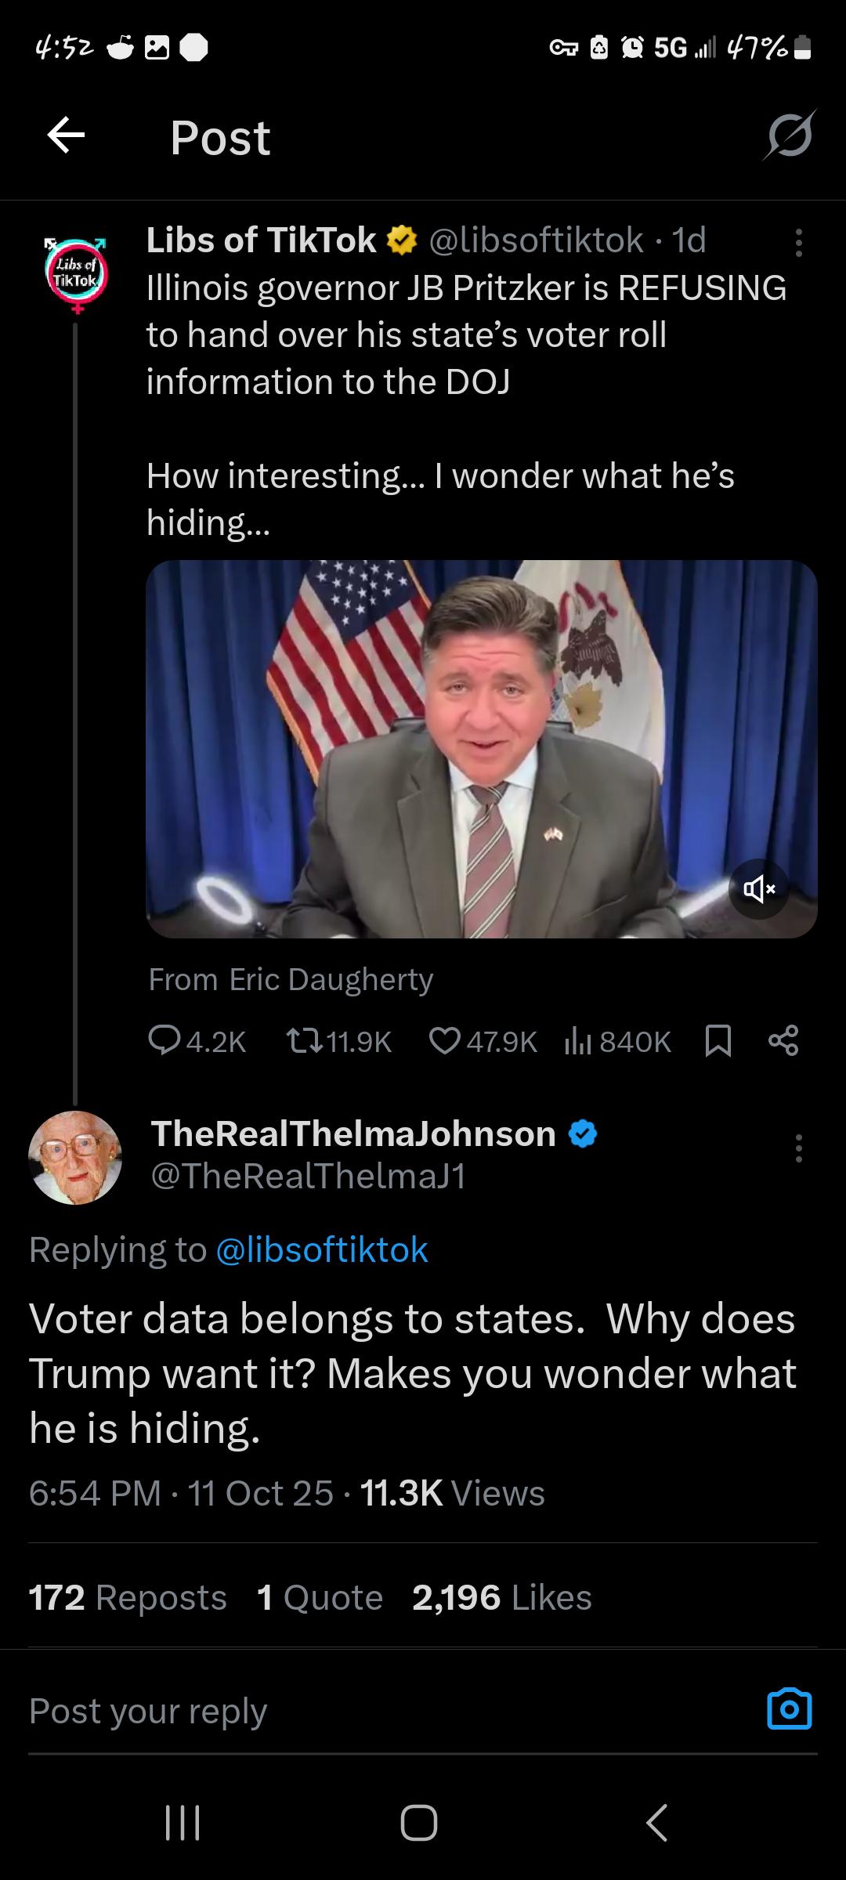Screen dimensions: 846x1880
Task: Open the Grok icon in header
Action: click(x=790, y=136)
